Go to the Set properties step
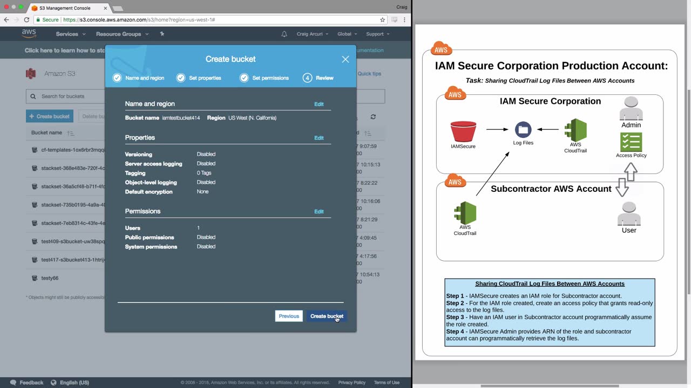This screenshot has height=388, width=691. click(199, 78)
